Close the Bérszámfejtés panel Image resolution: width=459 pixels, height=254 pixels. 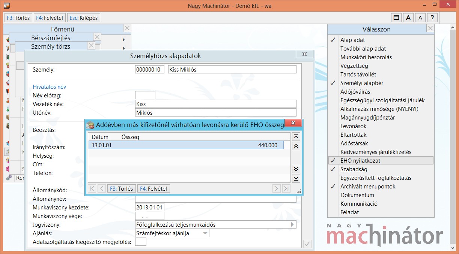[97, 37]
